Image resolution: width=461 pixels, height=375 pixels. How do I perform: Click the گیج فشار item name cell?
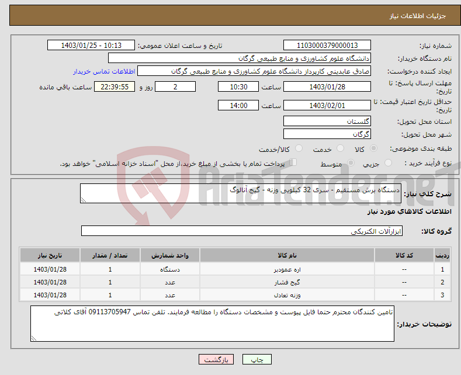tap(287, 282)
